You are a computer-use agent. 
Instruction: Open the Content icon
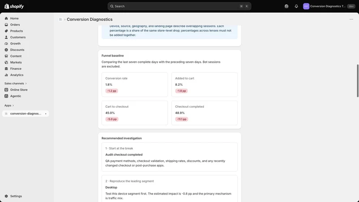(x=6, y=56)
